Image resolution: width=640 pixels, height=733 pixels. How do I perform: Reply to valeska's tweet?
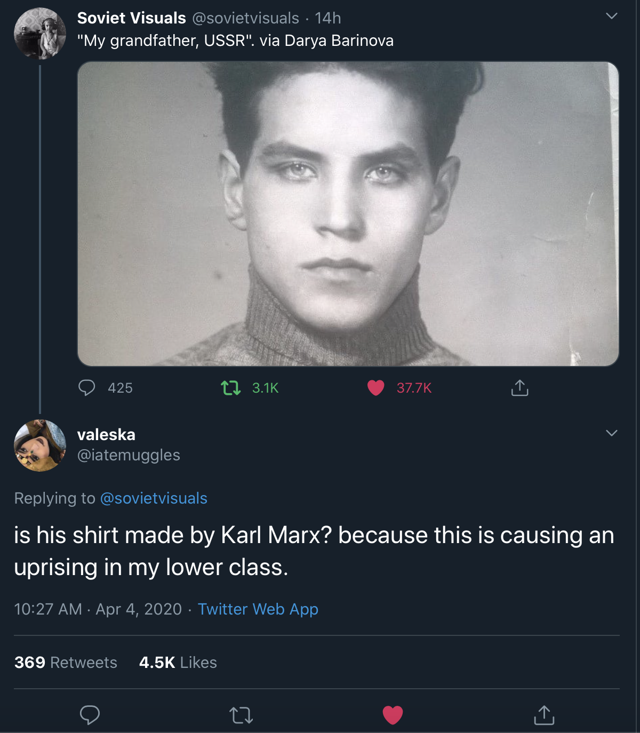(x=90, y=715)
